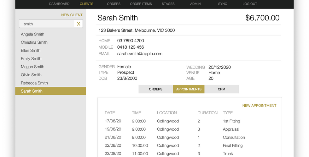Select Olivia Smith from the client list
This screenshot has width=309, height=157.
(x=31, y=75)
